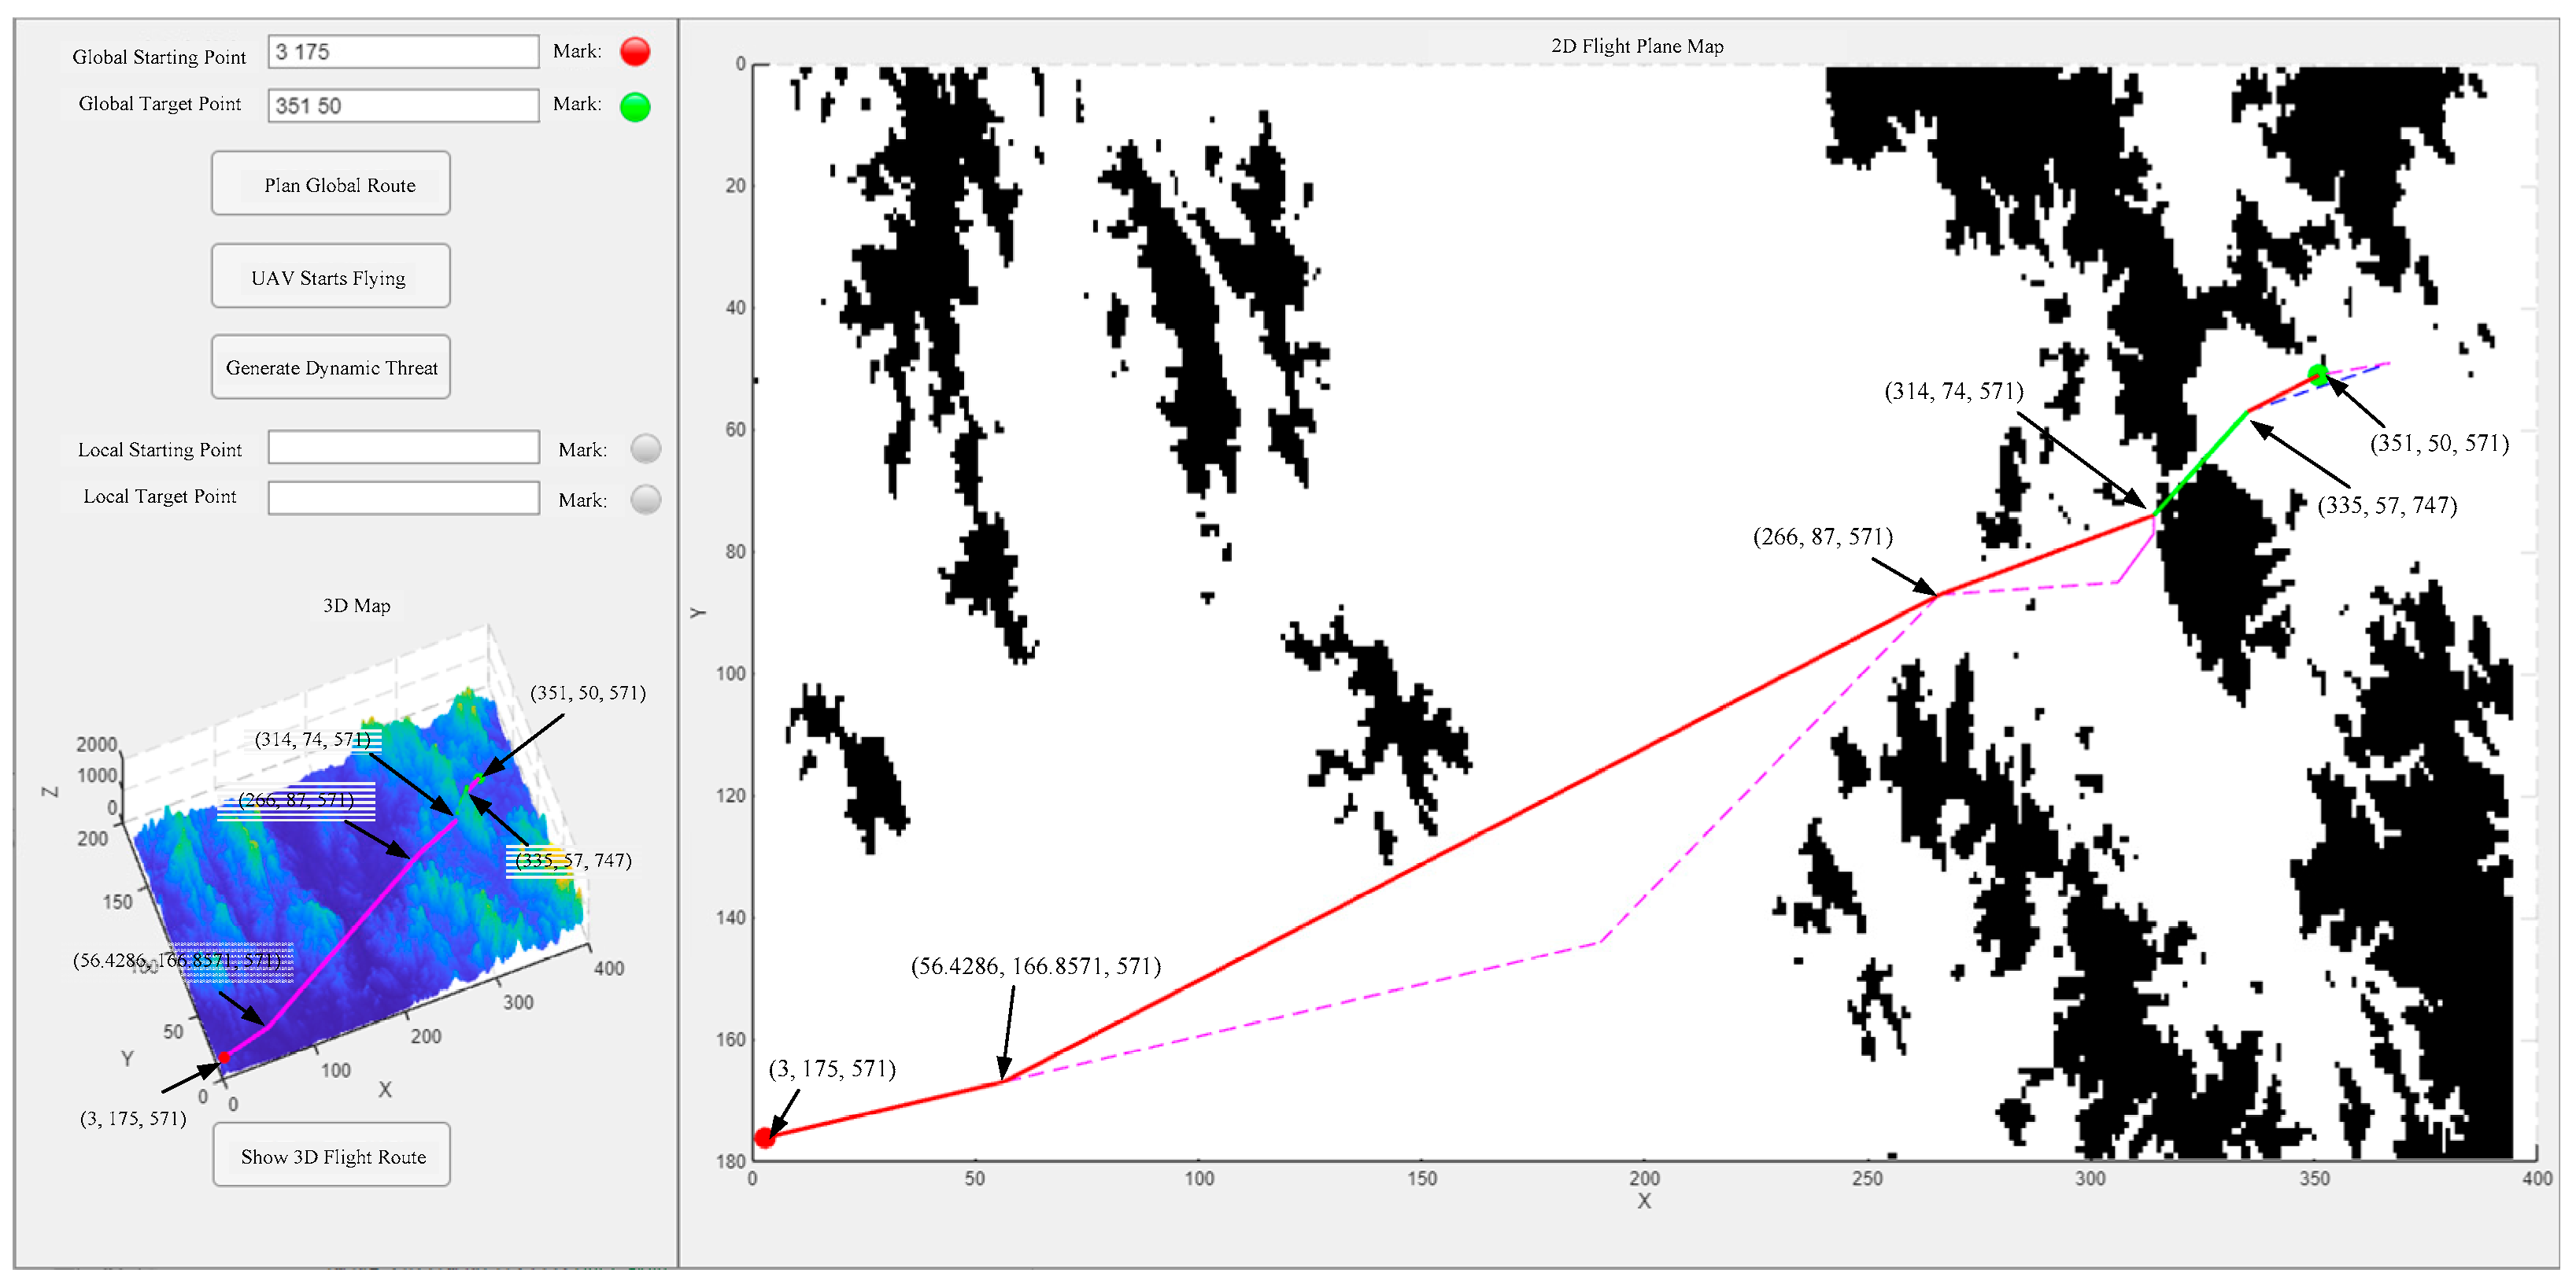The width and height of the screenshot is (2576, 1284).
Task: Click the green target marker on 2D map
Action: click(2318, 376)
